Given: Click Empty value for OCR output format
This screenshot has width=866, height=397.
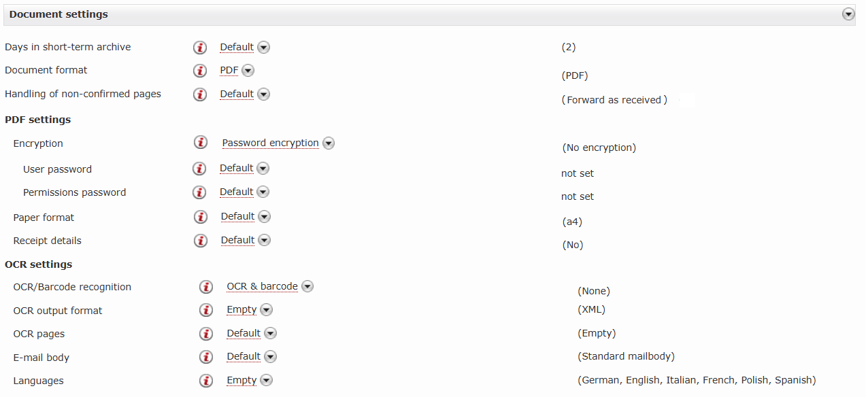Looking at the screenshot, I should click(x=242, y=310).
